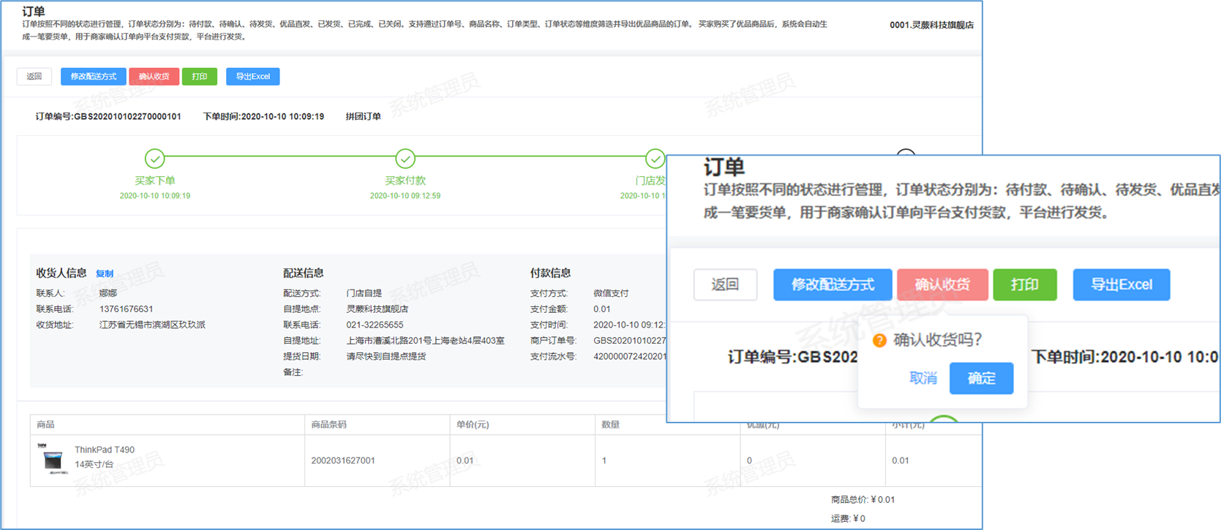Confirm receipt with the 确定 button
The height and width of the screenshot is (530, 1221).
(x=981, y=378)
